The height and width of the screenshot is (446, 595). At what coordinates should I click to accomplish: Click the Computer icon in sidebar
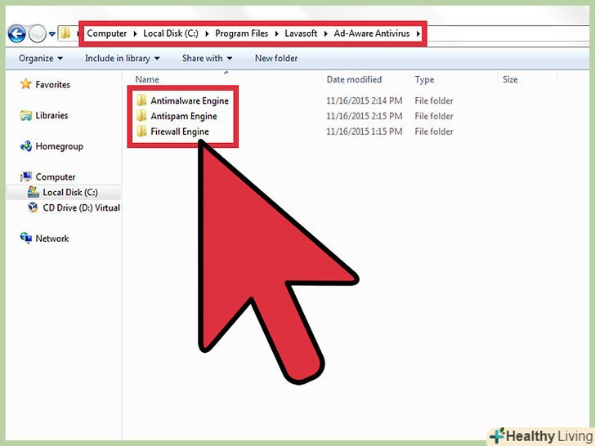(x=26, y=176)
